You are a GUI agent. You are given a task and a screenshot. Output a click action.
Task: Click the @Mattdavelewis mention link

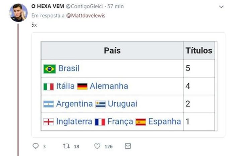click(86, 15)
